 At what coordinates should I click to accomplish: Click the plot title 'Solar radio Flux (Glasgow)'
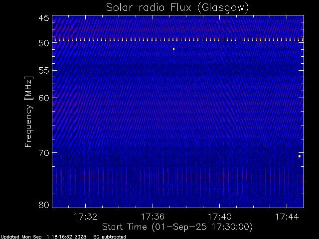[x=177, y=7]
